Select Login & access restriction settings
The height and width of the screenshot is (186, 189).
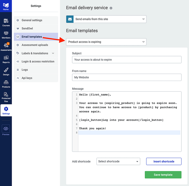coord(38,61)
